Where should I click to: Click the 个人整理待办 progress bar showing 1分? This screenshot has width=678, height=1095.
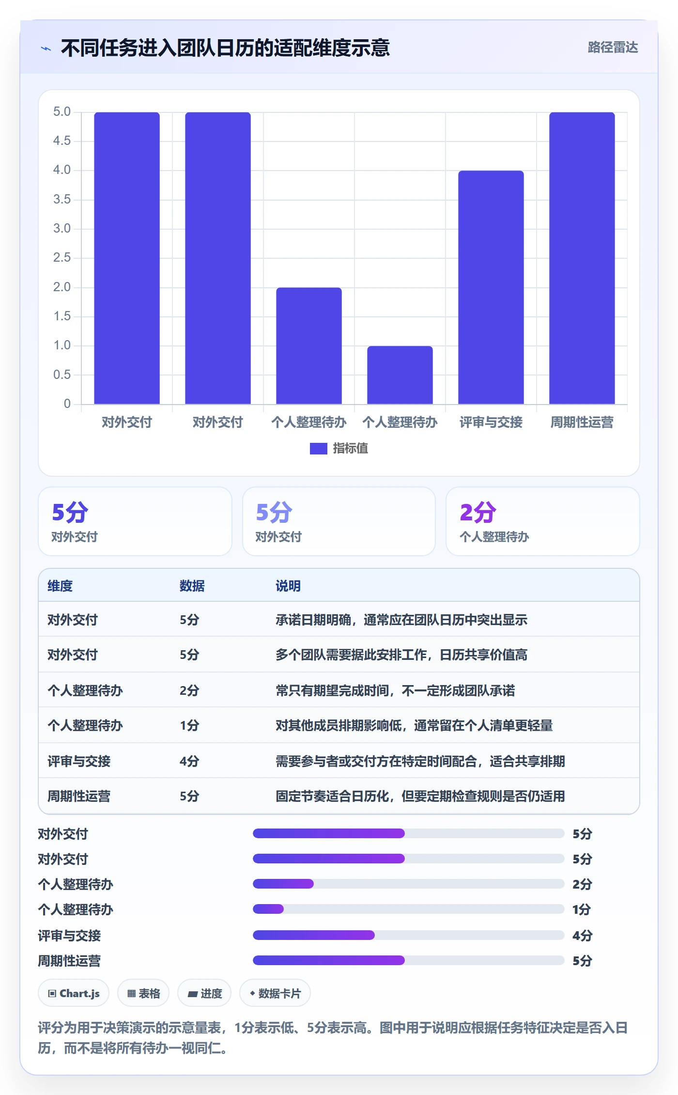pyautogui.click(x=408, y=909)
